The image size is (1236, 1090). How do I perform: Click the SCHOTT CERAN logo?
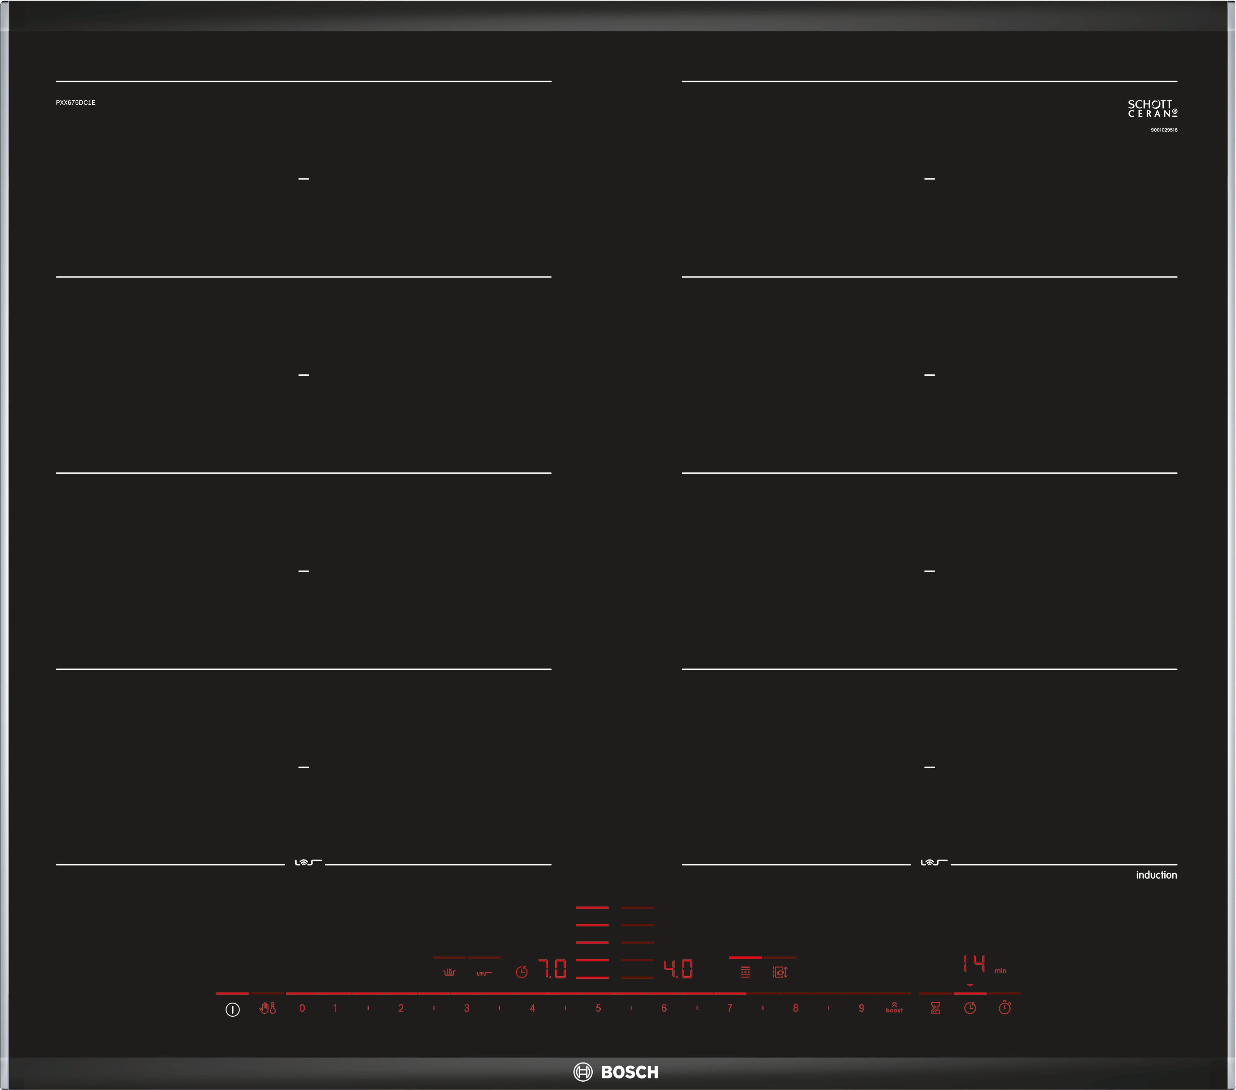[x=1153, y=108]
